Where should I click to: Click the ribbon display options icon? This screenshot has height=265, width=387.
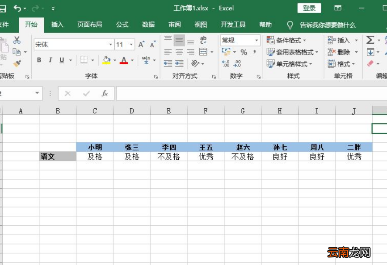click(338, 8)
